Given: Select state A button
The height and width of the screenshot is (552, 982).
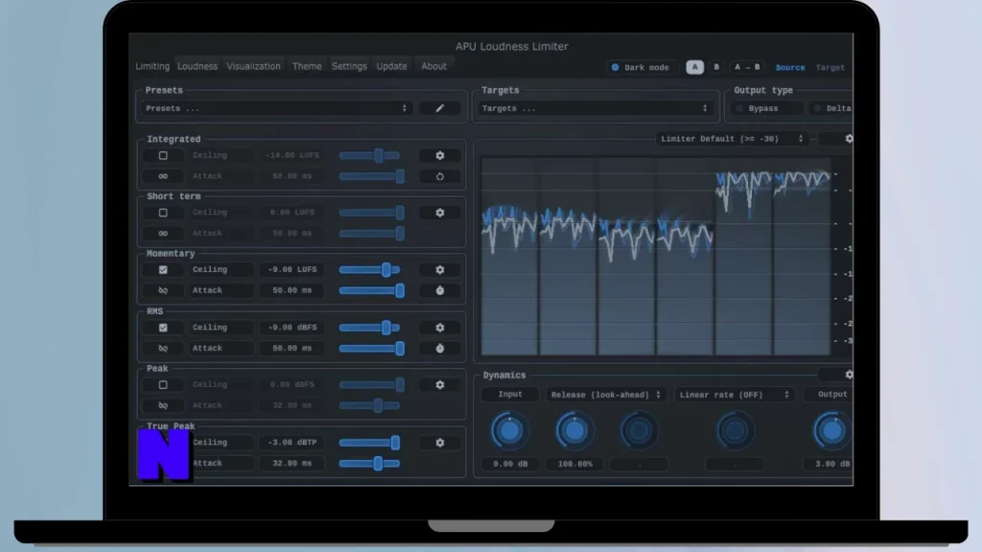Looking at the screenshot, I should click(x=694, y=67).
